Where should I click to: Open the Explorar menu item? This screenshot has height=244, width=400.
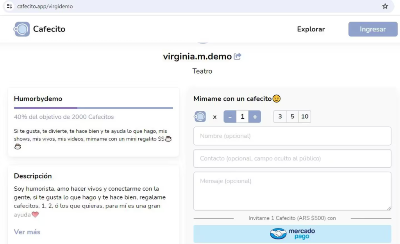point(311,29)
